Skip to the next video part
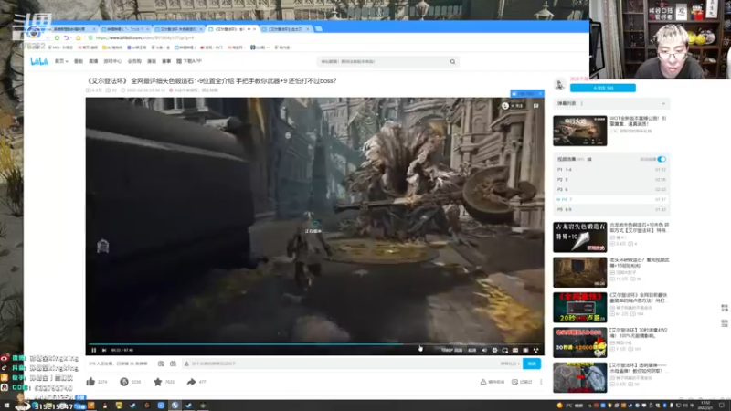The height and width of the screenshot is (411, 731). point(104,350)
